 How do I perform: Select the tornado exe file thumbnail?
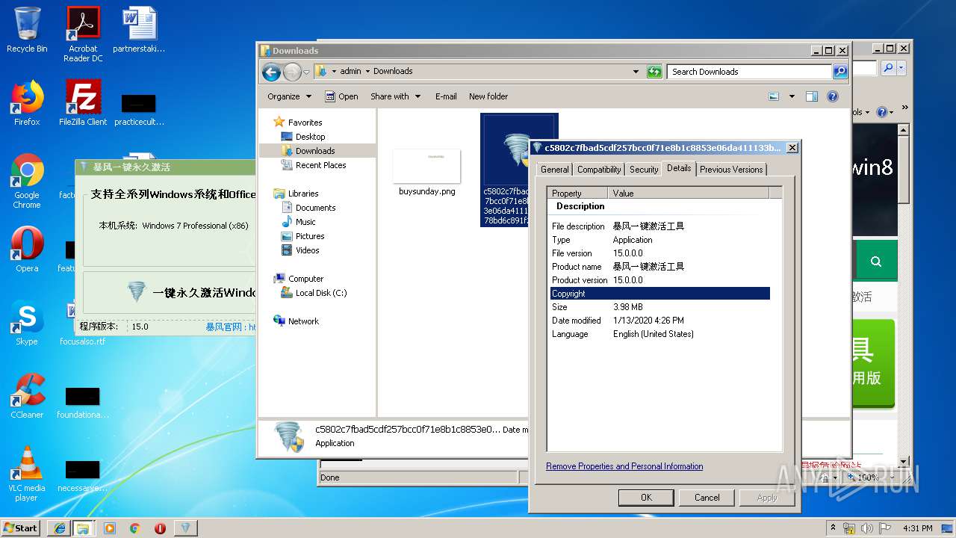tap(519, 170)
